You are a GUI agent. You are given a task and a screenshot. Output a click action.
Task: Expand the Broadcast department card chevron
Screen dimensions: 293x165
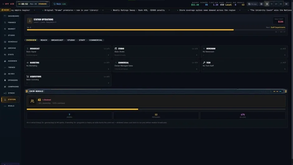point(108,55)
